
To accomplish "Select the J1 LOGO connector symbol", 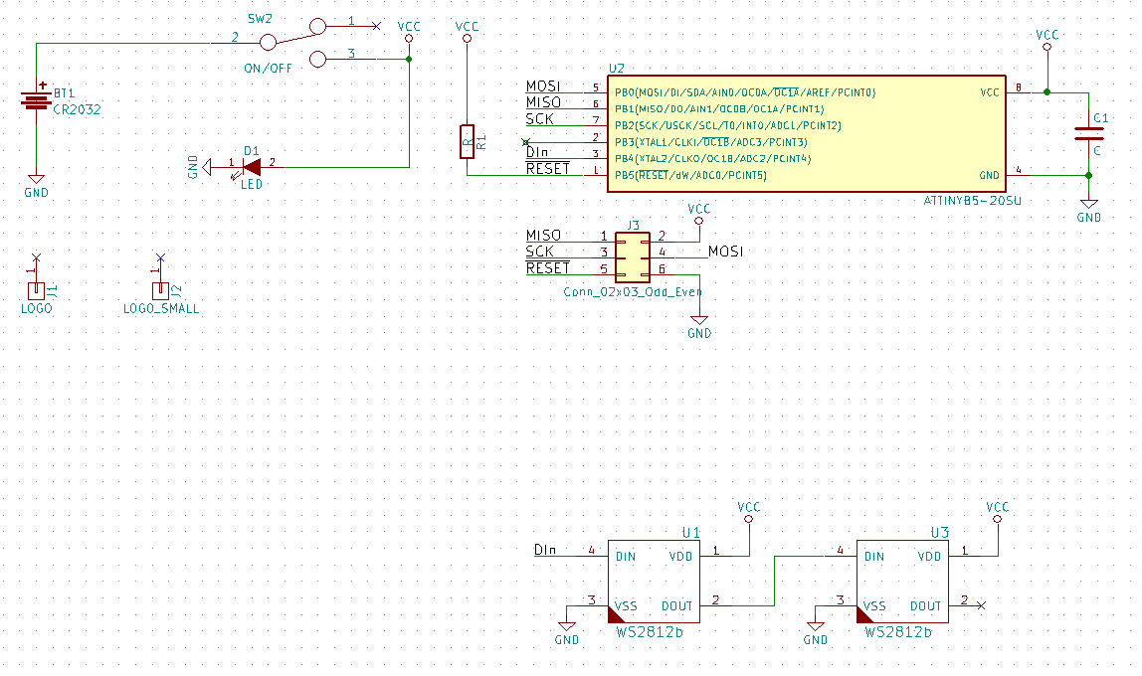I will pos(36,290).
